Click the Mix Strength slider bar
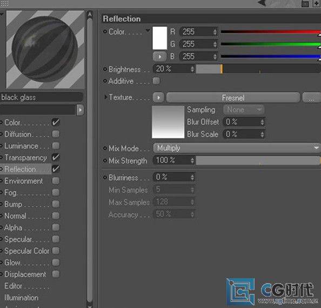Viewport: 321px width, 308px height. (258, 160)
